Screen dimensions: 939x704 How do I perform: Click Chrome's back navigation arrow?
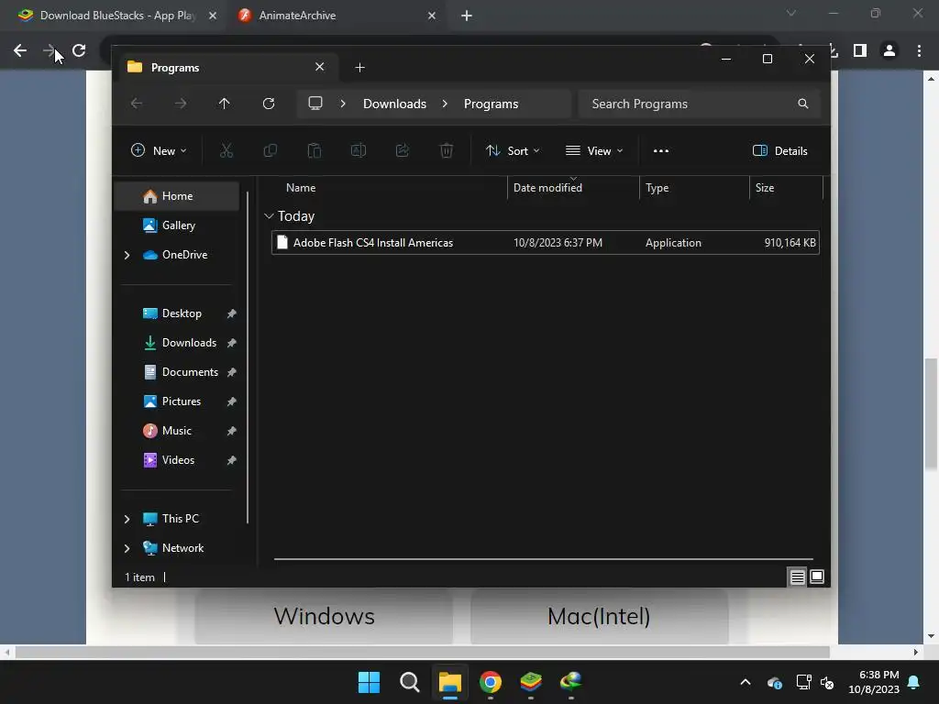(x=20, y=50)
